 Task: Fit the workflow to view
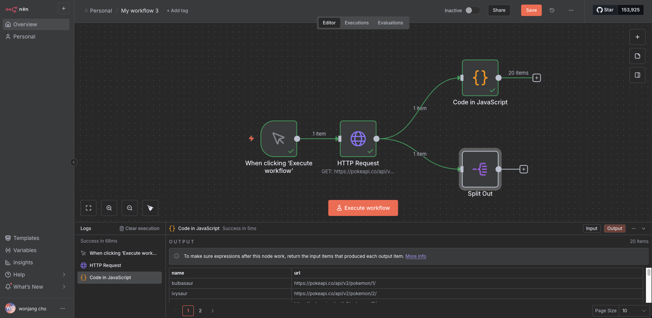coord(89,208)
